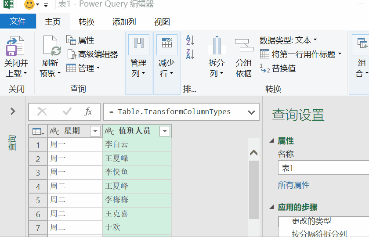Use first row as headers (将第一行用作标题)
Viewport: 369px width, 237px height.
tap(301, 54)
